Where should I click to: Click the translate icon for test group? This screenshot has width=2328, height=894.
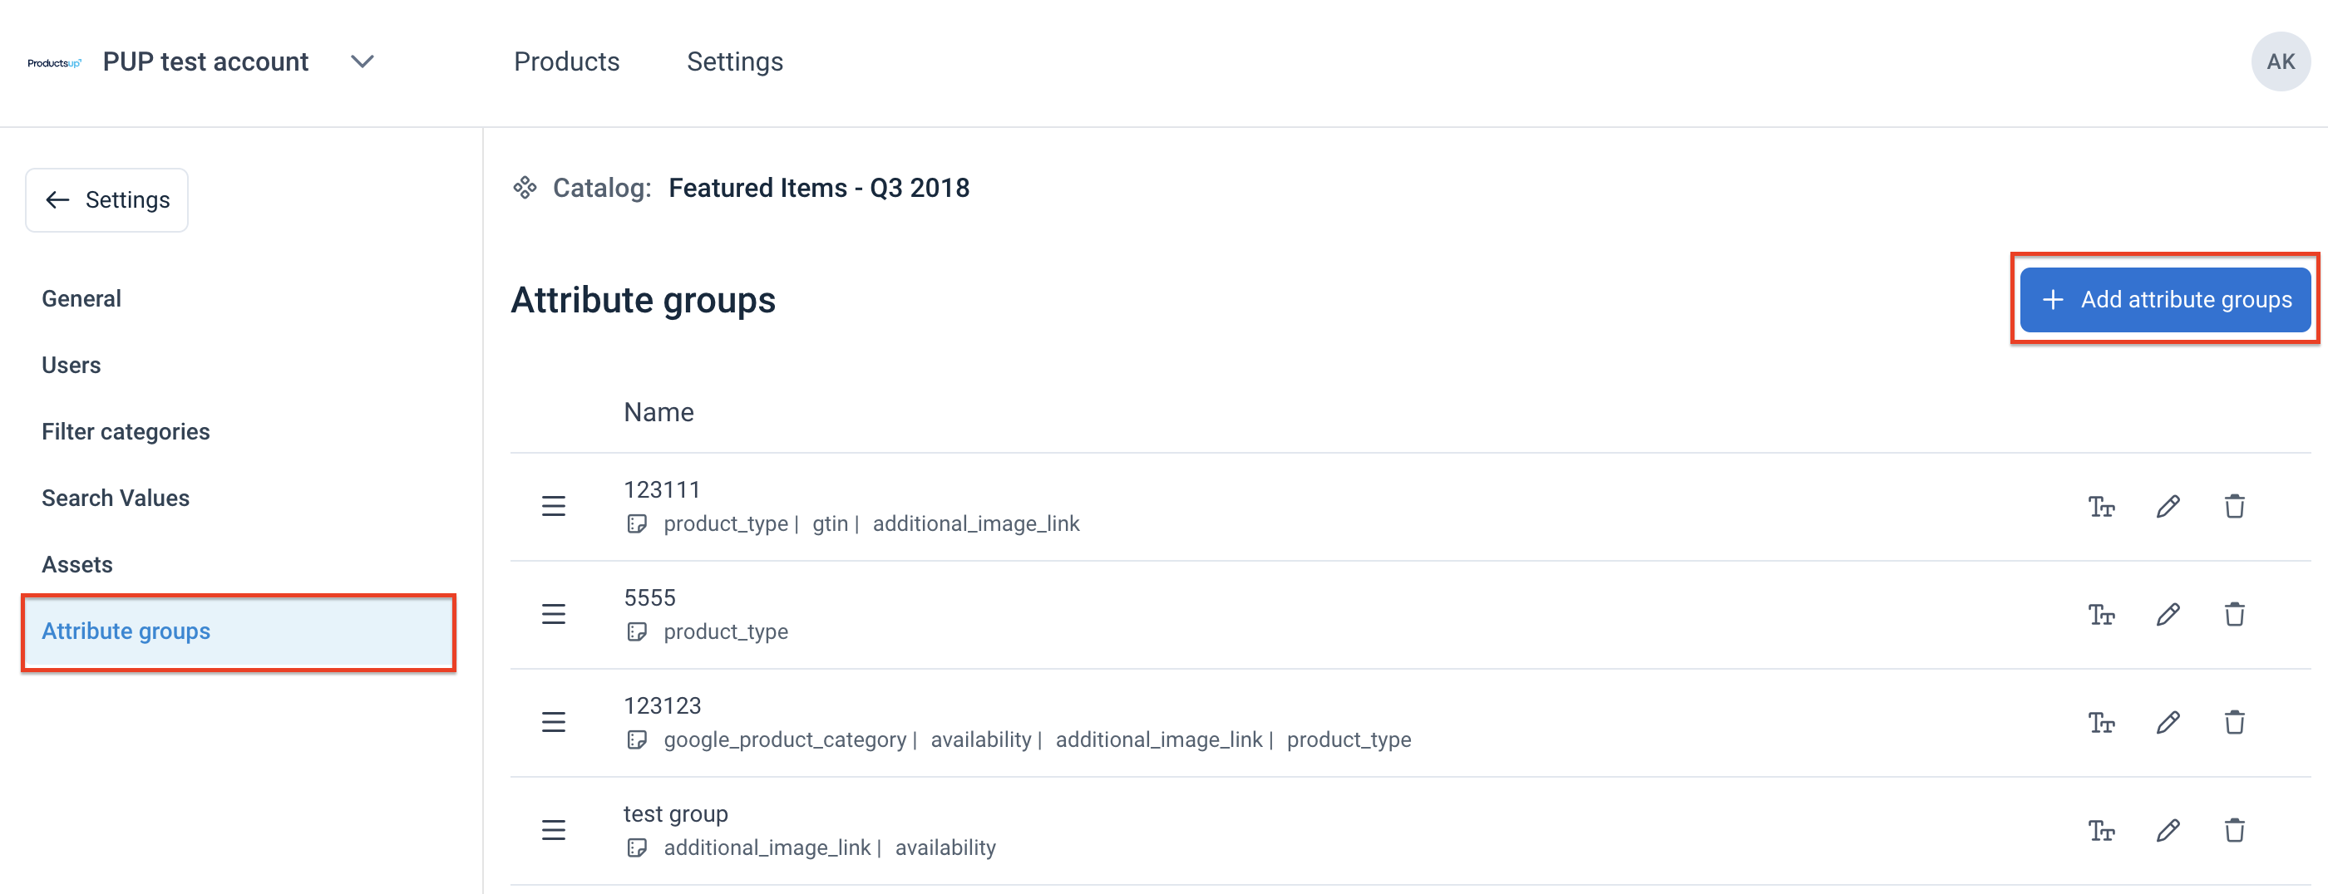click(x=2101, y=831)
